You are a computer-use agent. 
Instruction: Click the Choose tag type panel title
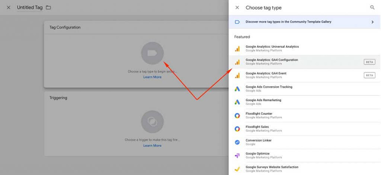[263, 8]
